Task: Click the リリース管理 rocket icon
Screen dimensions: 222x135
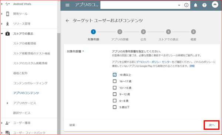Action: [7, 24]
